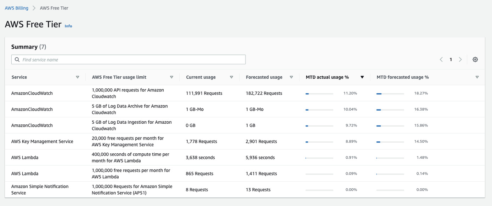Viewport: 492px width, 206px height.
Task: Click 111,991 Requests current usage cell
Action: coord(204,93)
